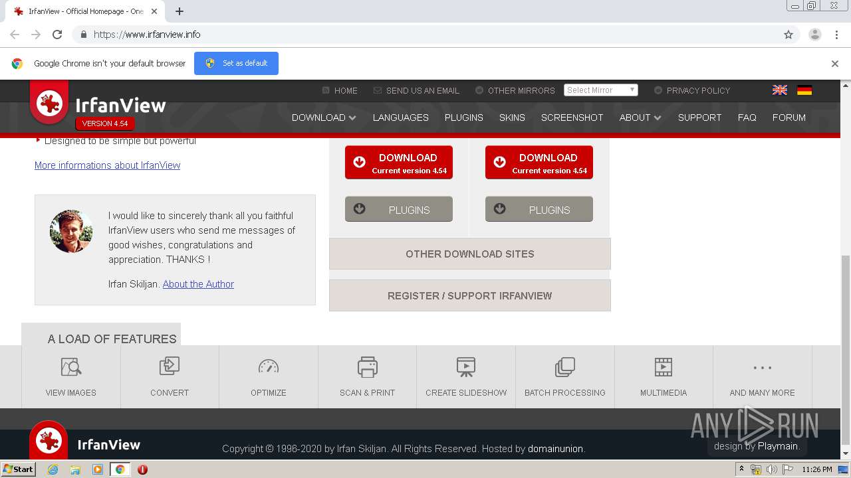Click the IrfanView footer logo
Screen dimensions: 851x478
pos(49,440)
